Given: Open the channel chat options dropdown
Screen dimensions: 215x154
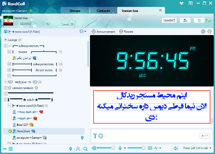Looking at the screenshot, I should coord(83,31).
